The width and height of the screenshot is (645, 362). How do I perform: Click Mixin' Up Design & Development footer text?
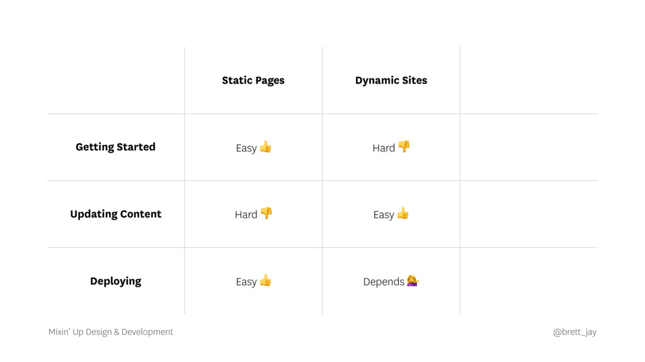click(111, 332)
